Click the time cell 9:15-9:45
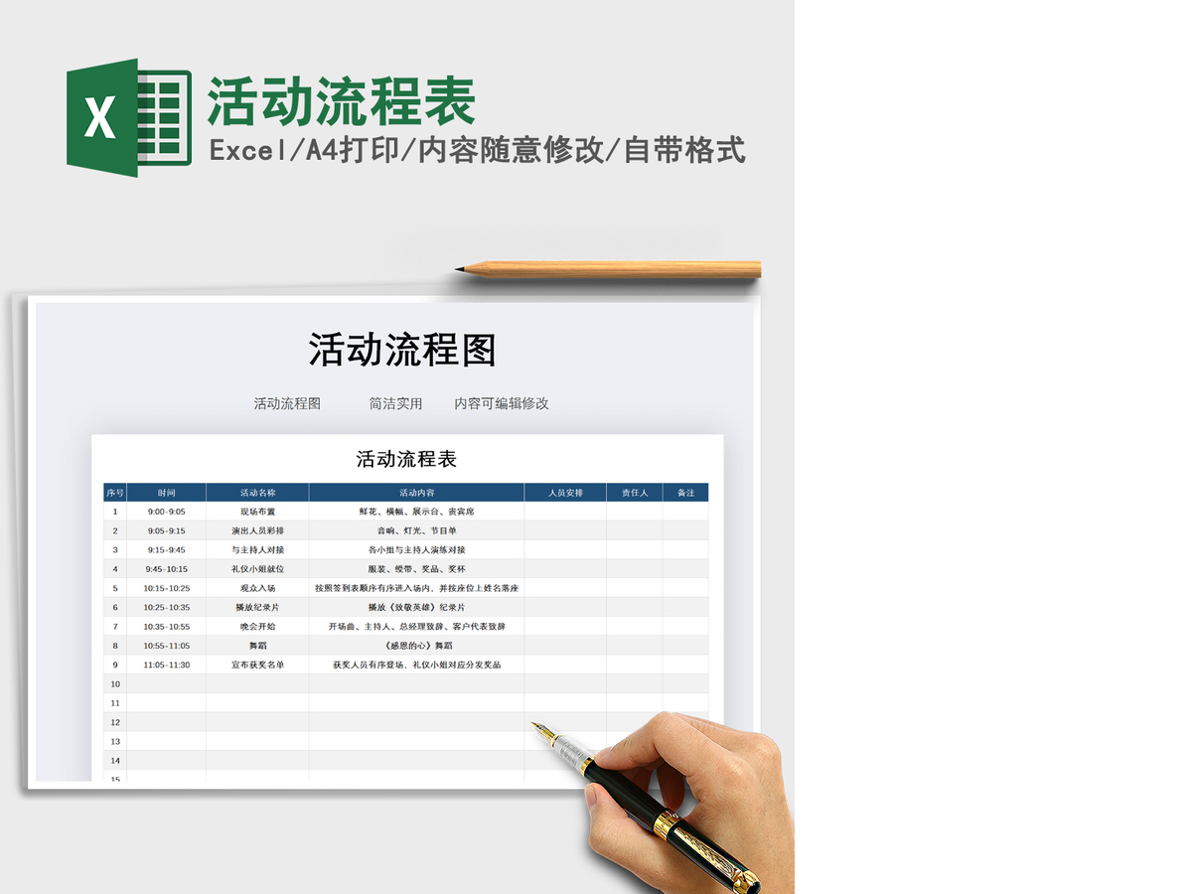This screenshot has height=894, width=1192. [x=166, y=549]
